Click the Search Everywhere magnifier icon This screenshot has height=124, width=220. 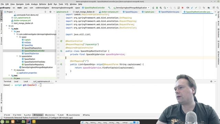coord(218,8)
